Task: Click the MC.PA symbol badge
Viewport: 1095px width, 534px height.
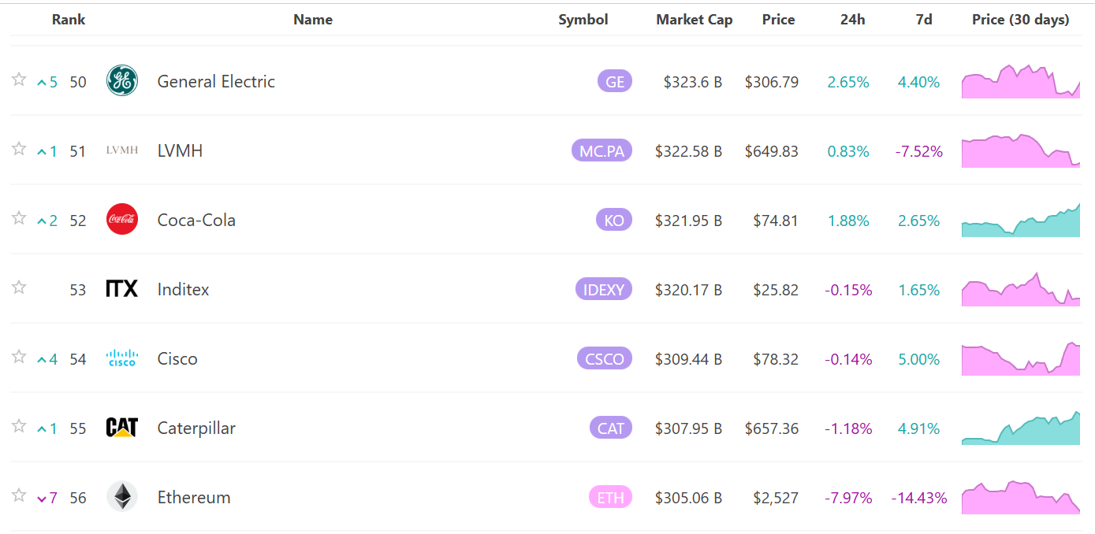Action: click(602, 151)
